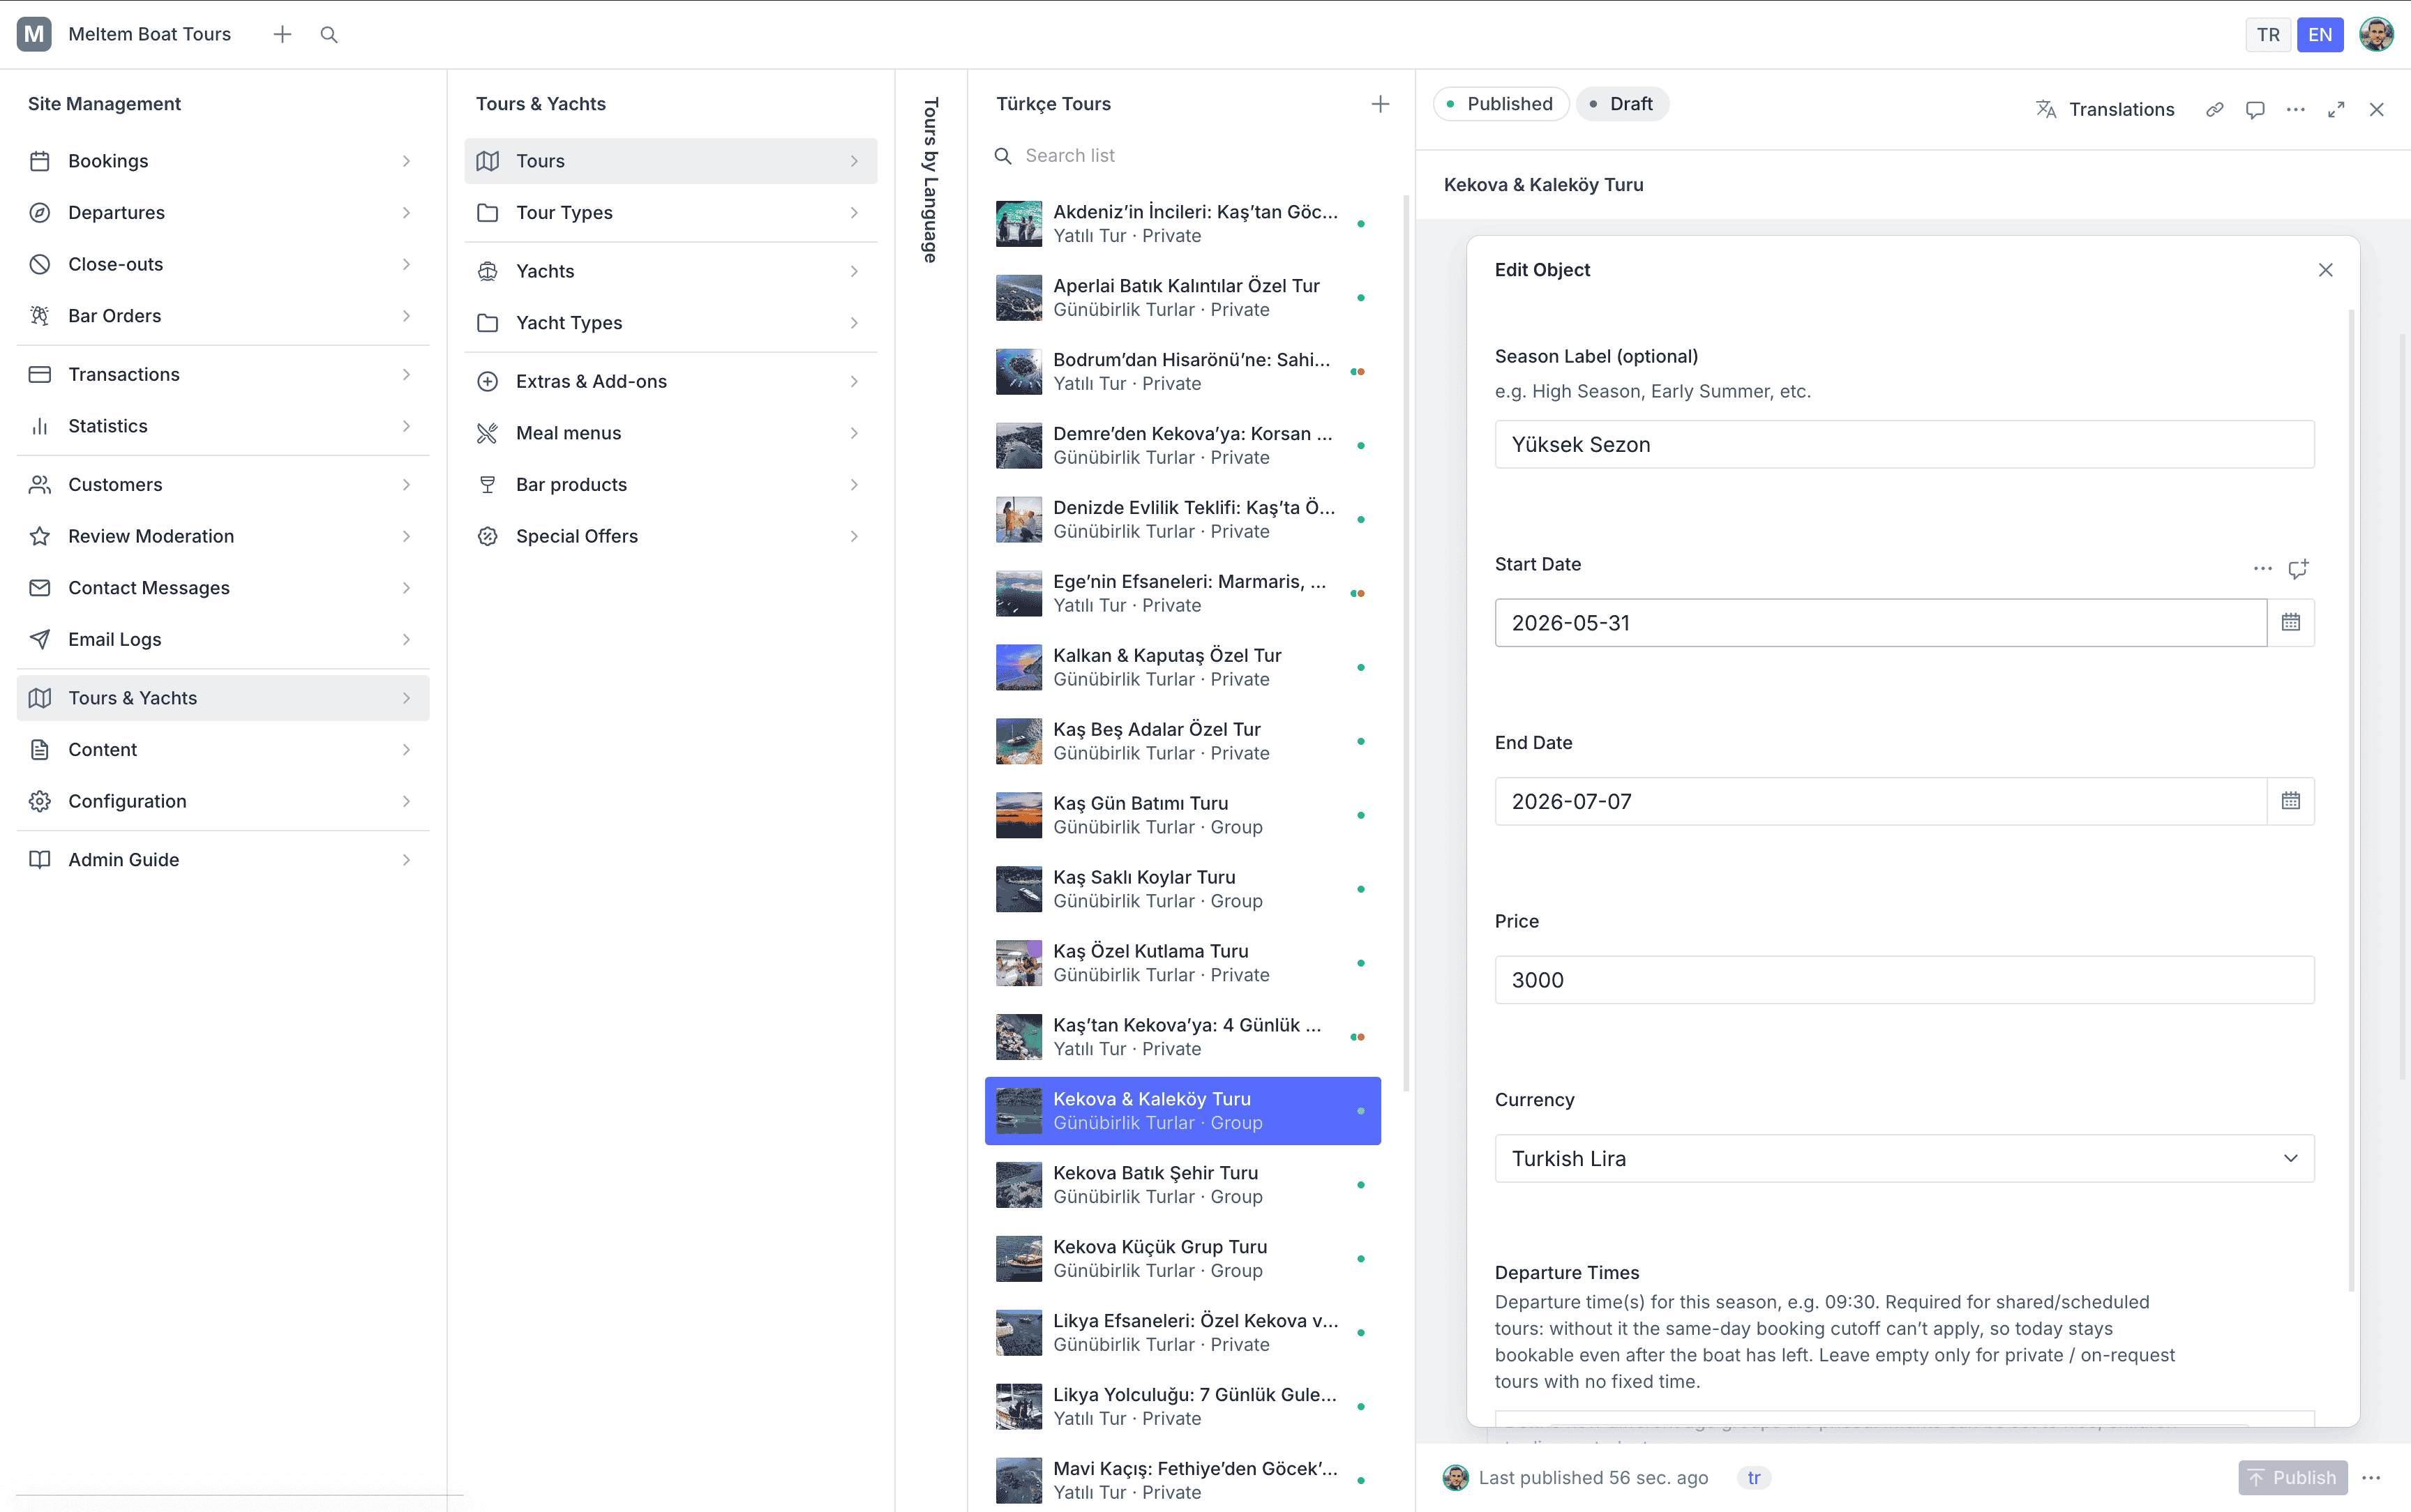2411x1512 pixels.
Task: Select the Published version tab
Action: pyautogui.click(x=1500, y=104)
